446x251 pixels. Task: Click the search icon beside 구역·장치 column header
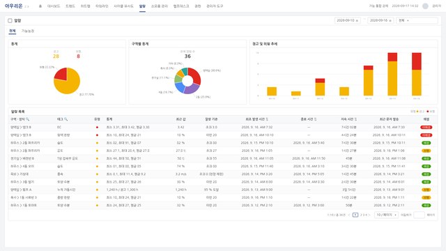pos(28,119)
